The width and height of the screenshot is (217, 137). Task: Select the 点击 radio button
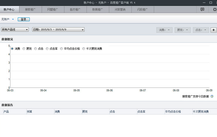[36, 49]
